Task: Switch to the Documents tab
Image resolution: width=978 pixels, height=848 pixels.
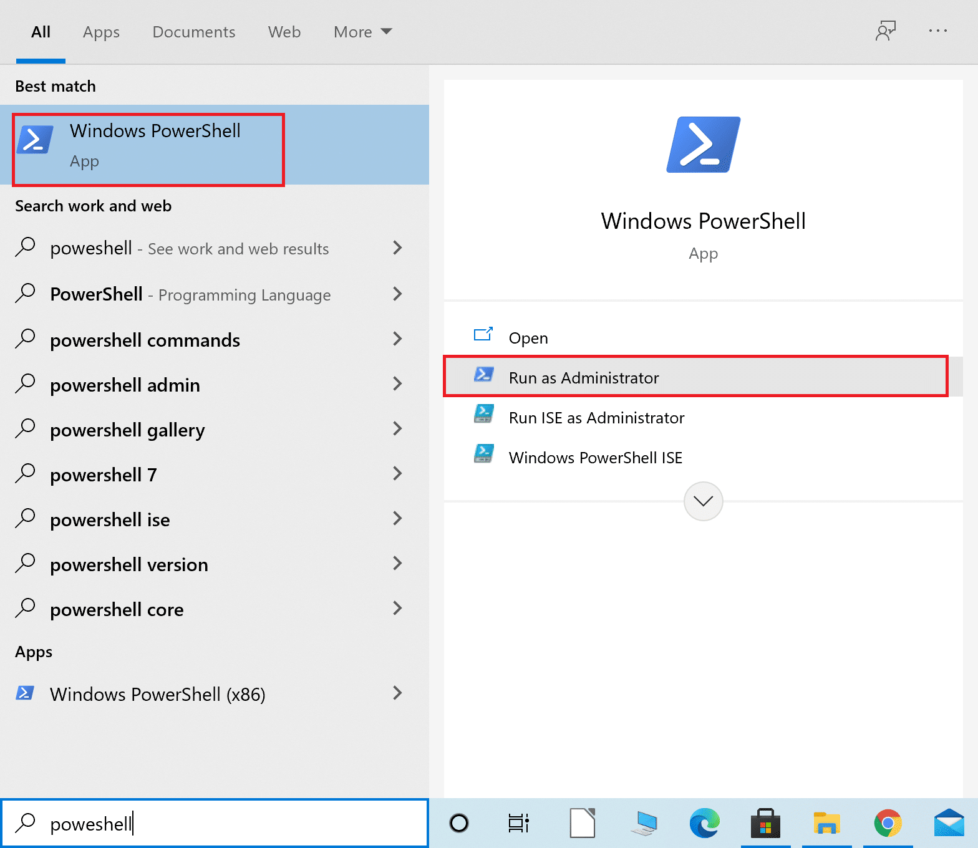Action: click(x=194, y=32)
